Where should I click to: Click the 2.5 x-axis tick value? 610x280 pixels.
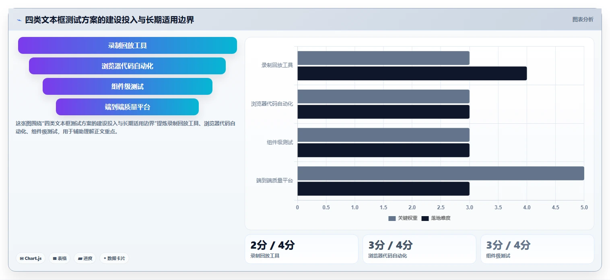(441, 207)
